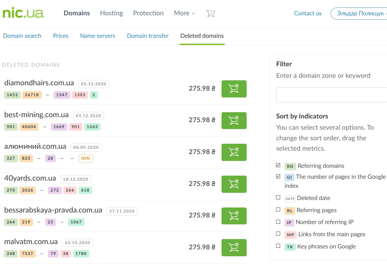Add 40yards.com.ua to cart
Image resolution: width=387 pixels, height=265 pixels.
[234, 184]
